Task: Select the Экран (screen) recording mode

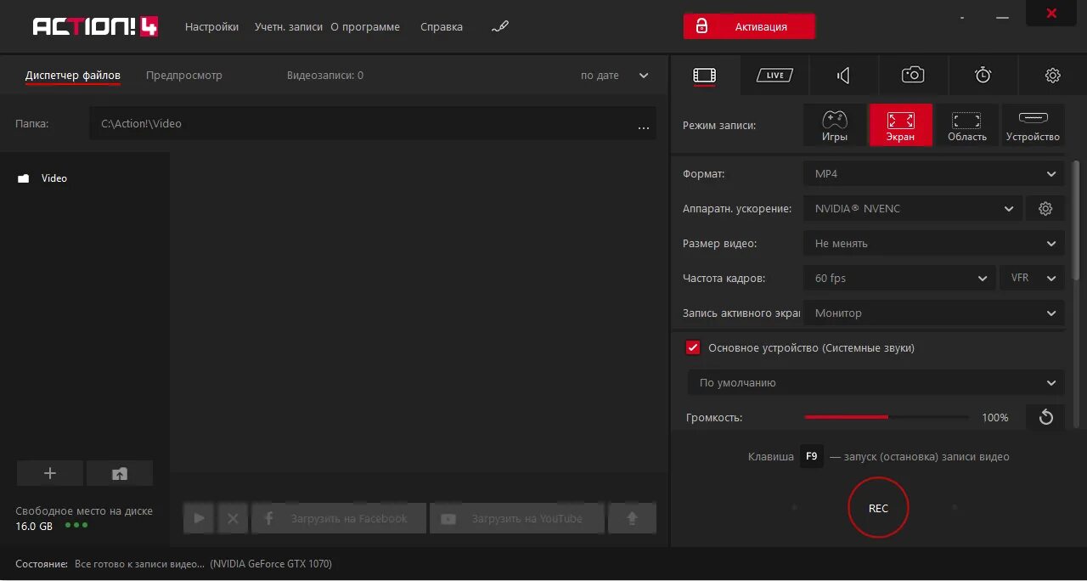Action: click(901, 125)
